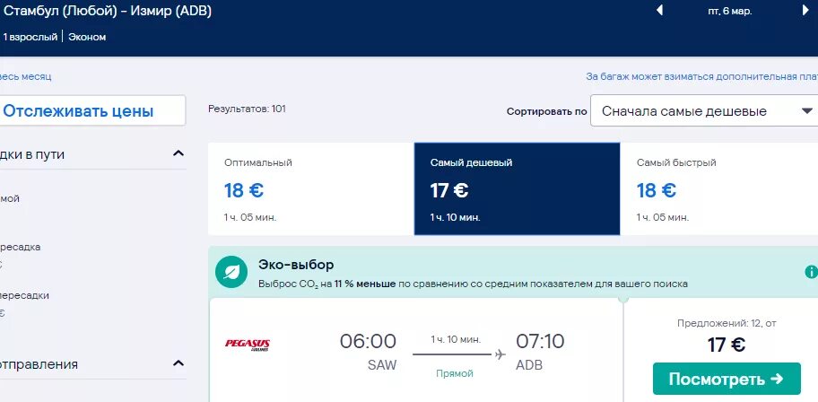Click the пт, 6 мар. date
This screenshot has width=818, height=402.
pos(730,11)
